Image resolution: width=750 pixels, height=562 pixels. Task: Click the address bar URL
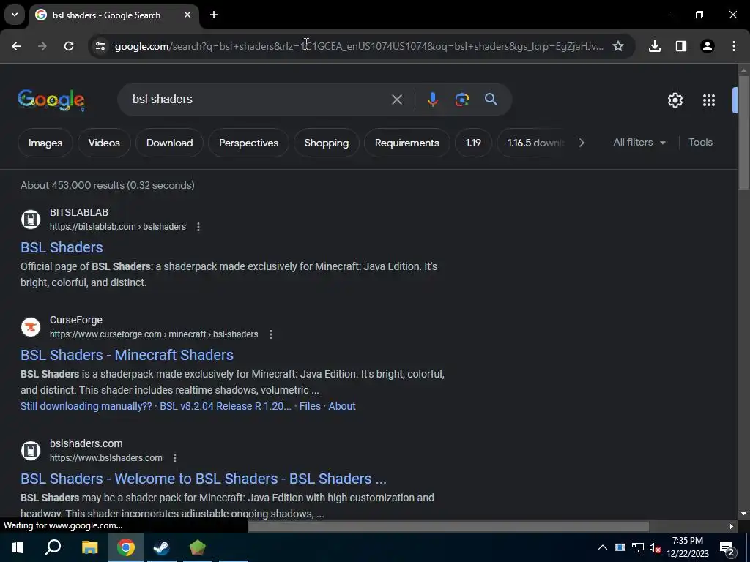pyautogui.click(x=359, y=46)
